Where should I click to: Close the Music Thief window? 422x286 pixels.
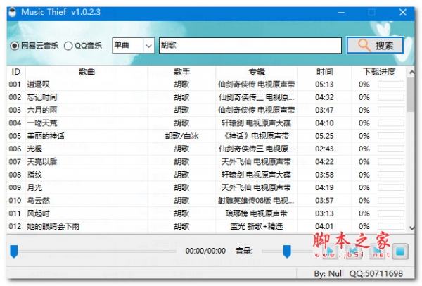pos(403,13)
